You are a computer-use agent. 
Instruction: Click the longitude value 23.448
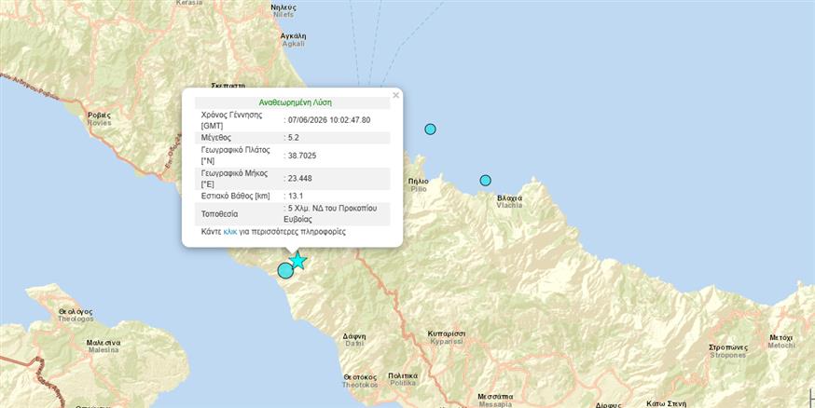(300, 178)
